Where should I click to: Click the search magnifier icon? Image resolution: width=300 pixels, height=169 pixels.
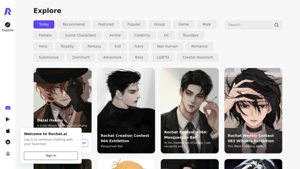[x=276, y=25]
